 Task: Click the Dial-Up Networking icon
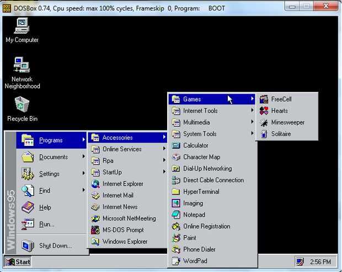pos(176,169)
